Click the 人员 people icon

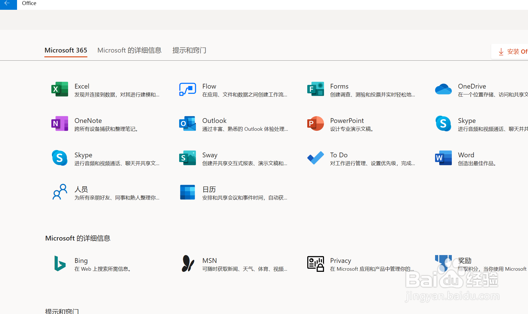60,192
